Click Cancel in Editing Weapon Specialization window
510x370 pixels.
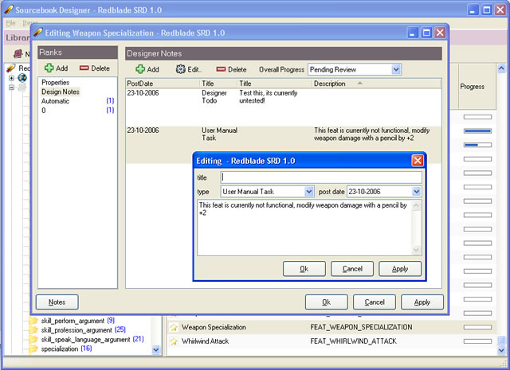click(x=375, y=302)
